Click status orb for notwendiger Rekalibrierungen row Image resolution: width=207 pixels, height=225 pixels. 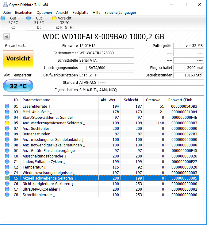click(x=7, y=145)
